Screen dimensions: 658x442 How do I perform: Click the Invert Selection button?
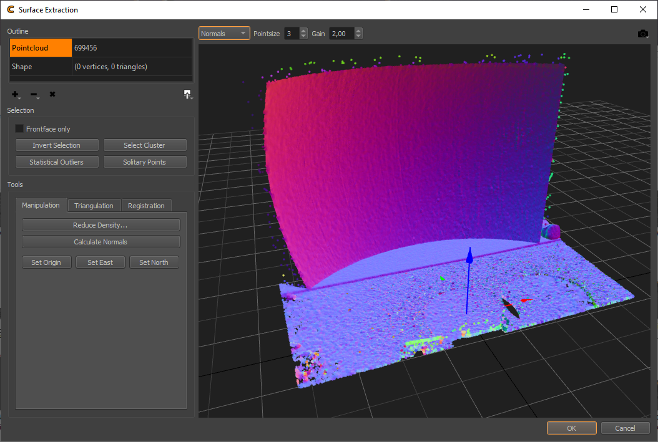coord(56,145)
